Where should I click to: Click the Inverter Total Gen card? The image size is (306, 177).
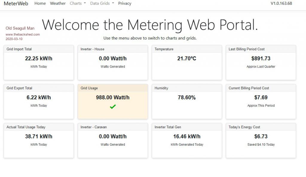pyautogui.click(x=187, y=140)
